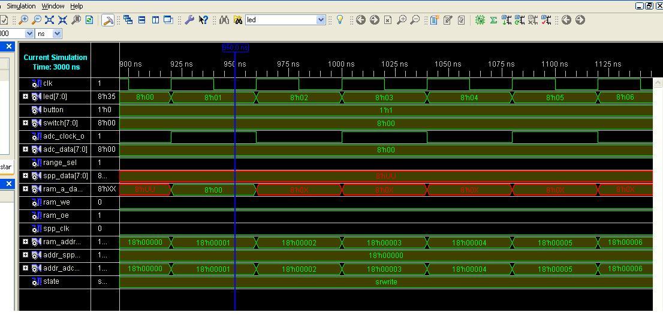
Task: Click Zoom In beside the Zoom Out magnifier
Action: pyautogui.click(x=23, y=20)
